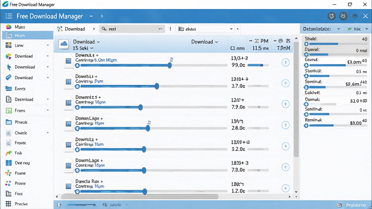Click the Preliarno status bar icon

coord(340,205)
